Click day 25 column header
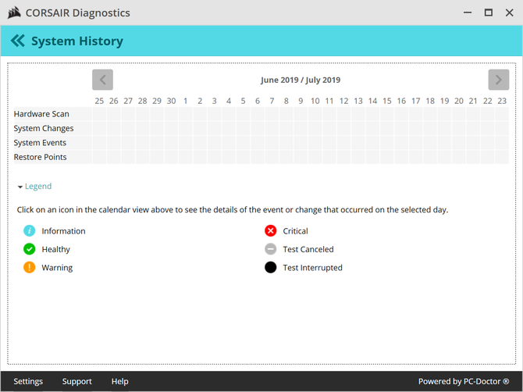 click(x=99, y=101)
